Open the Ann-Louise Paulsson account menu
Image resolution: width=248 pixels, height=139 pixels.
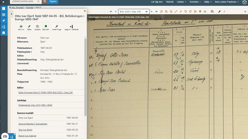click(227, 2)
